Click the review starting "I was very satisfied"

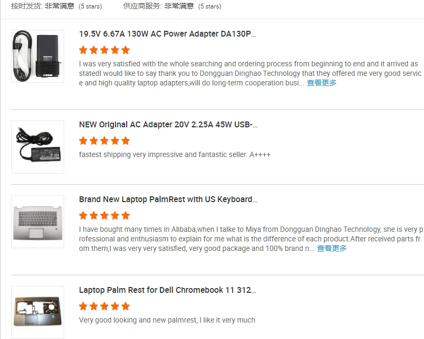tap(249, 73)
